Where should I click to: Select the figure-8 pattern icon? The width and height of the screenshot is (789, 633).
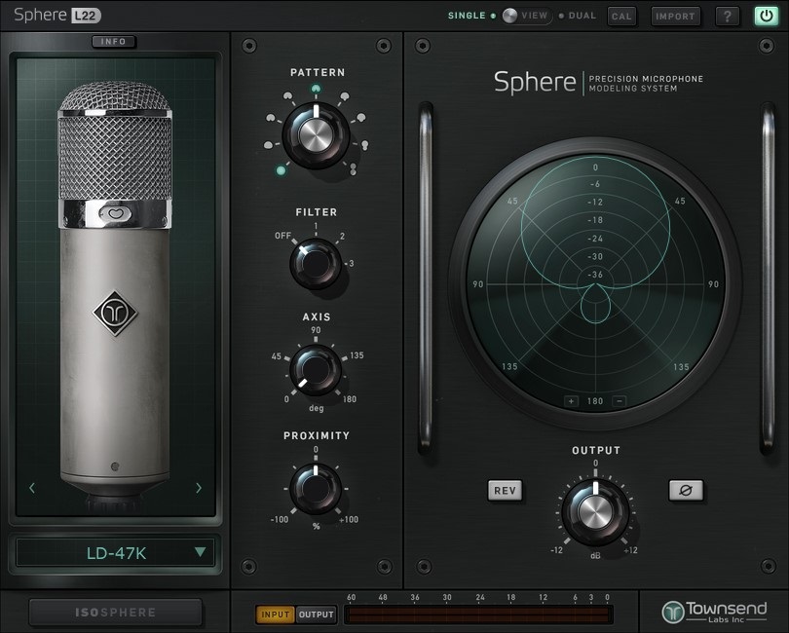pyautogui.click(x=353, y=170)
